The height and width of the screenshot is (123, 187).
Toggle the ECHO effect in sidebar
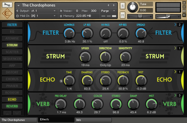12,99
